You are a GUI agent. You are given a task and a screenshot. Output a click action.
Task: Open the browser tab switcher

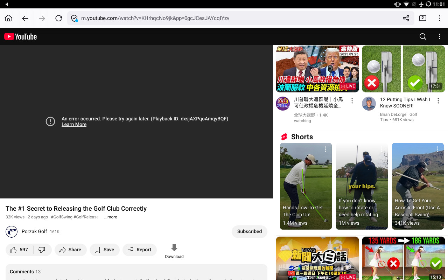(423, 18)
